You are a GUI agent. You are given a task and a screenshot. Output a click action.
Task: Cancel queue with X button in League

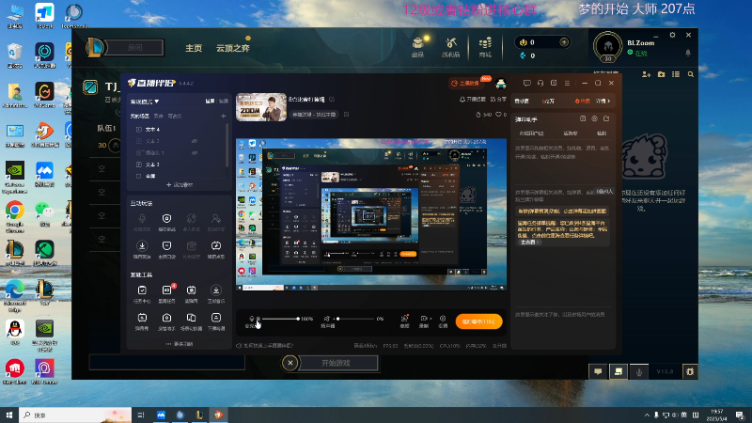coord(290,363)
